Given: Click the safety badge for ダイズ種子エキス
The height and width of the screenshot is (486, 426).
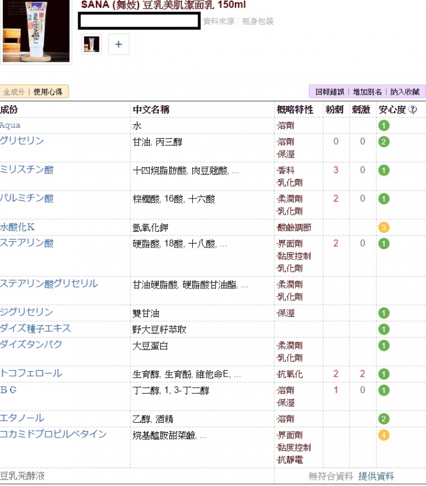Looking at the screenshot, I should (x=384, y=329).
